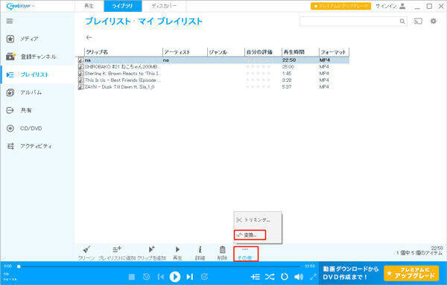Click the back arrow below the title
The width and height of the screenshot is (447, 285).
pyautogui.click(x=89, y=37)
